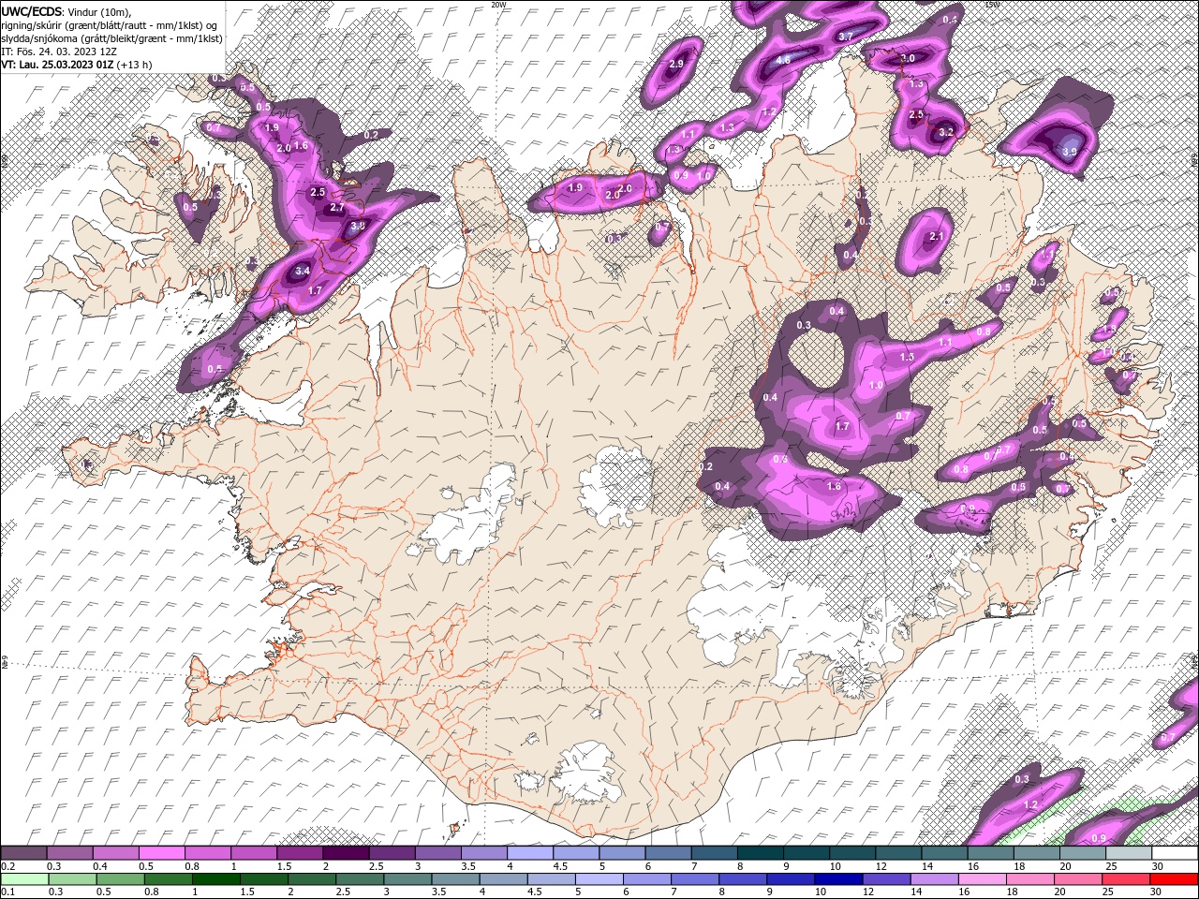Click the 'slydda/snjókoma' legend description line
The image size is (1199, 899).
click(111, 38)
